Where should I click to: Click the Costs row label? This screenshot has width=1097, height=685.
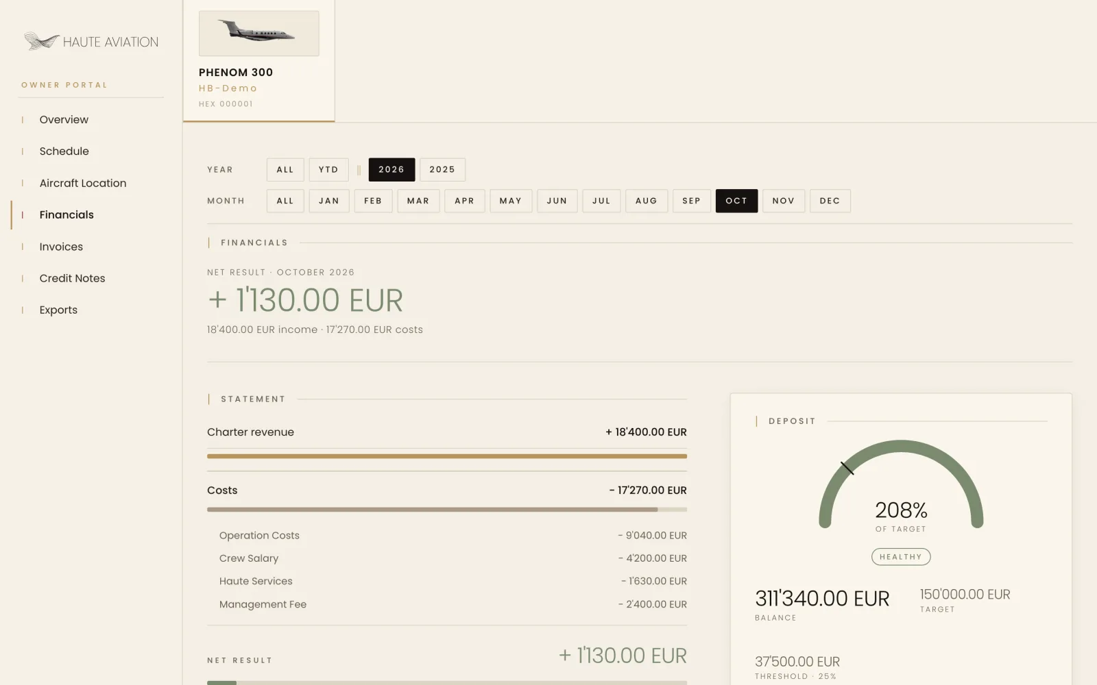click(x=222, y=490)
